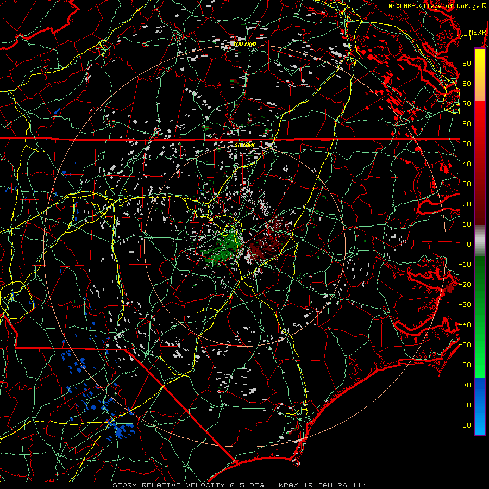
Task: Click the -60 value on velocity scale
Action: click(465, 365)
